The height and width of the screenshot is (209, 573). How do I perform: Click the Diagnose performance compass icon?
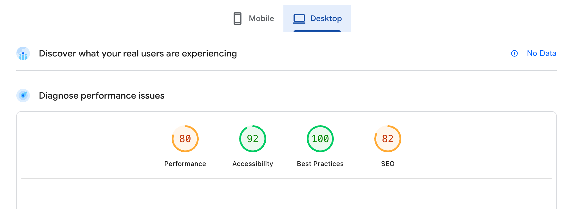click(x=23, y=96)
